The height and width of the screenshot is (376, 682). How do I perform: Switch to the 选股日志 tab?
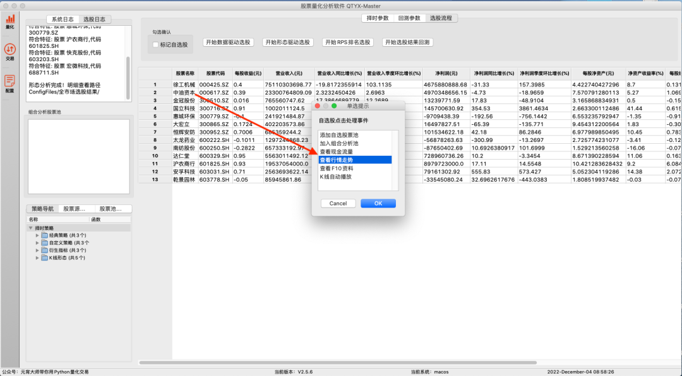(94, 19)
